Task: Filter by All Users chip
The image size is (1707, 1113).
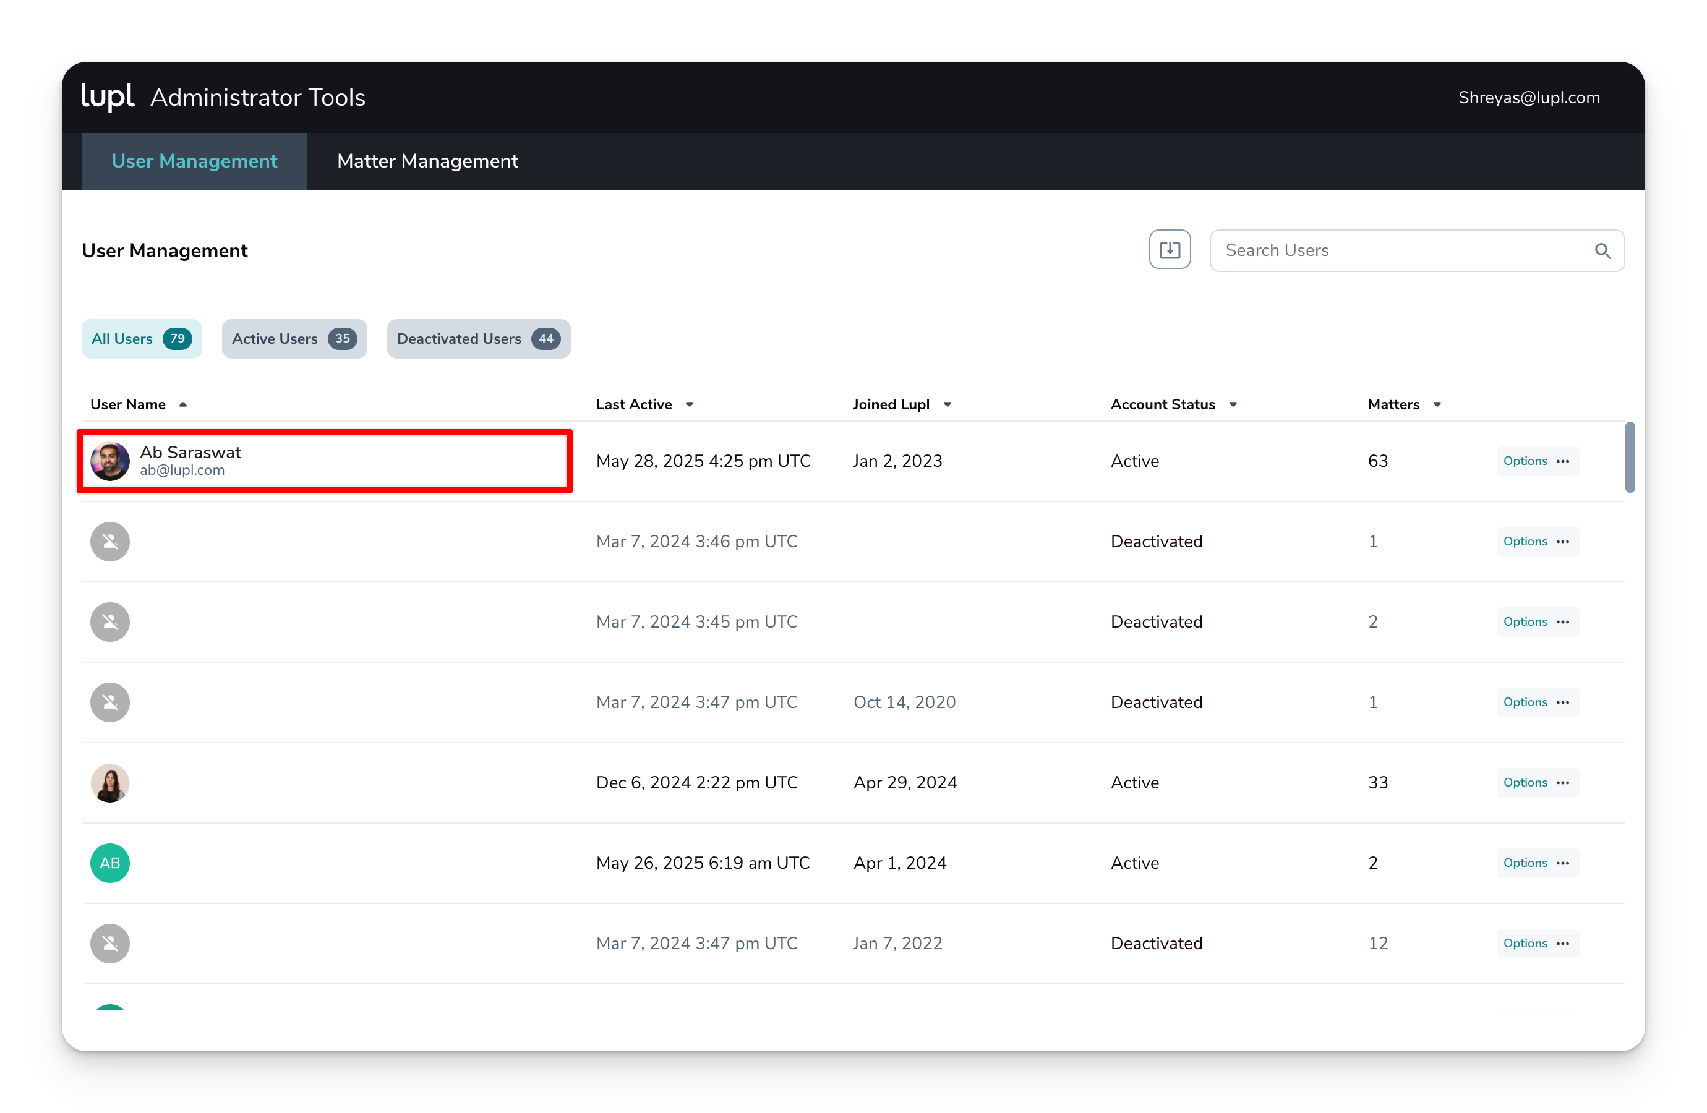Action: (141, 338)
